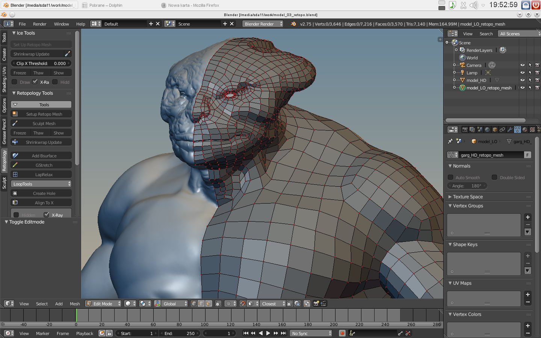Image resolution: width=541 pixels, height=338 pixels.
Task: Open the Render menu
Action: [39, 24]
